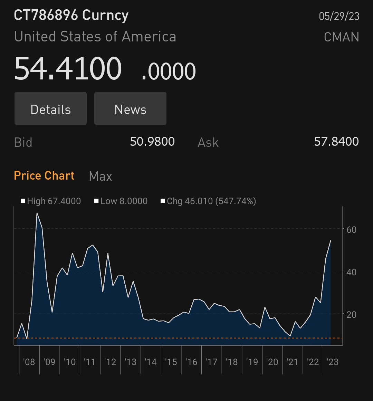Click the .0000 change value
373x401 pixels.
point(169,71)
